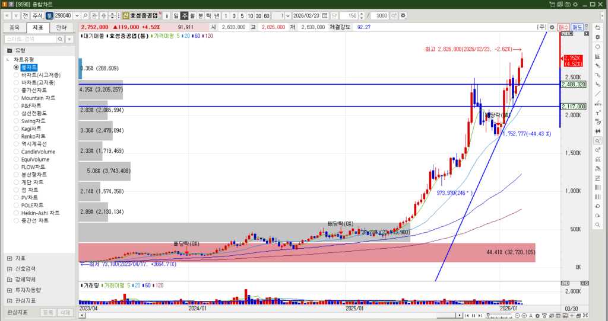Switch to the 종목 tab

coord(15,27)
